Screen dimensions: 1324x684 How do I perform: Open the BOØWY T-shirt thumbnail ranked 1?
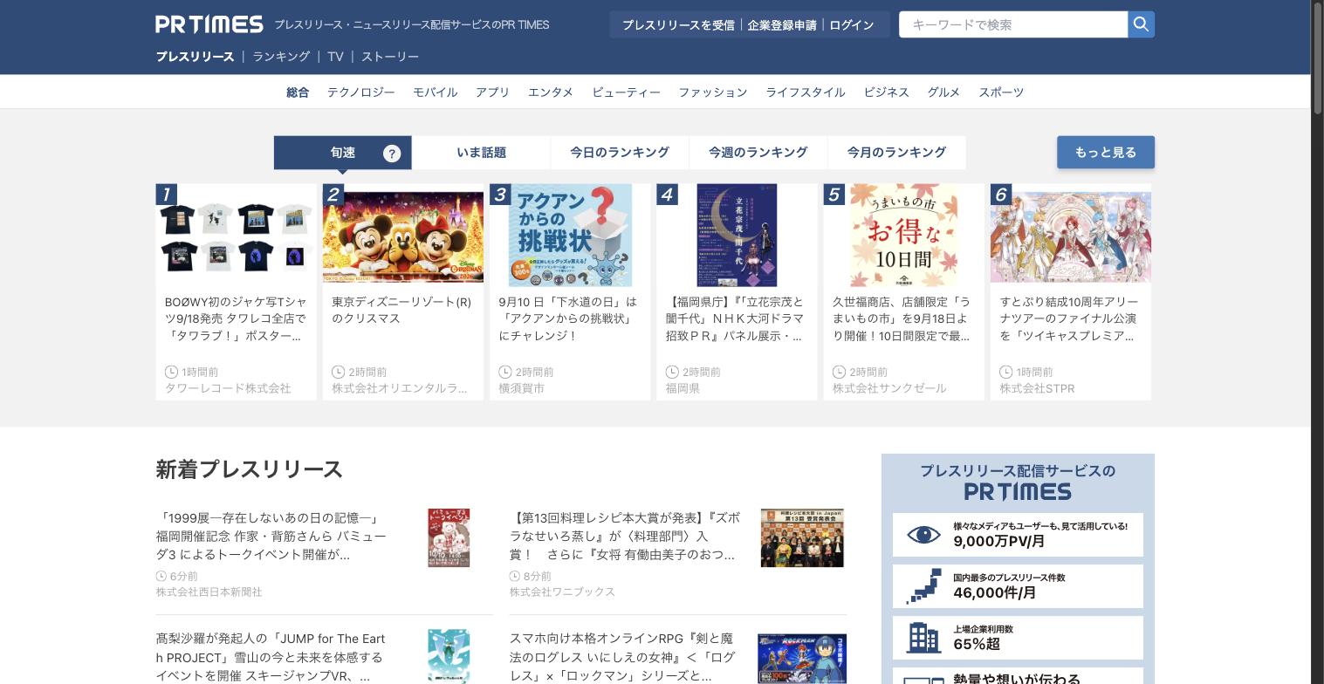pos(236,236)
